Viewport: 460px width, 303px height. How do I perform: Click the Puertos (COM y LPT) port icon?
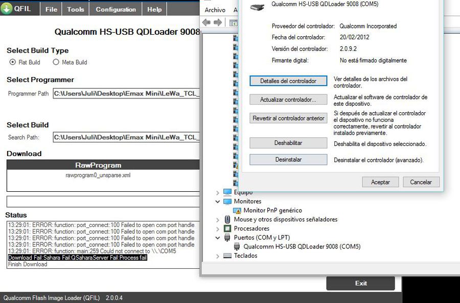pos(227,237)
